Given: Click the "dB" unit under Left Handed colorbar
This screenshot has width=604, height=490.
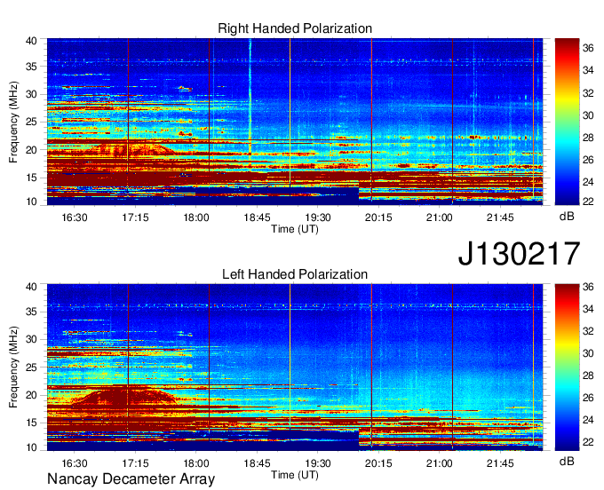Looking at the screenshot, I should (x=567, y=461).
